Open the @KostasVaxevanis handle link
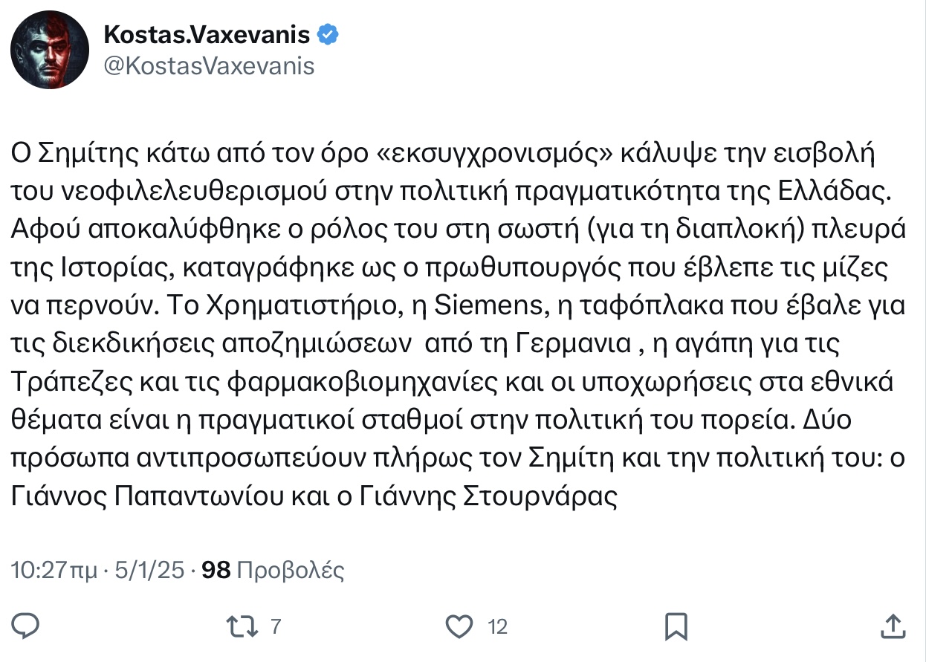926x662 pixels. pos(209,66)
